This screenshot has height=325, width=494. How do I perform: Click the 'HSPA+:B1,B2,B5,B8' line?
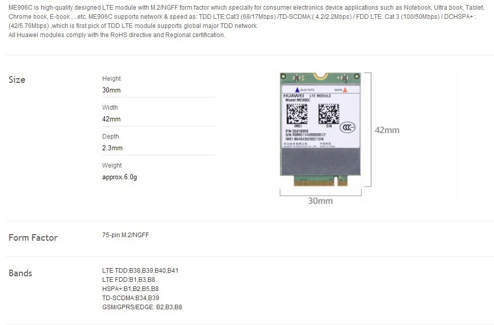(x=130, y=289)
